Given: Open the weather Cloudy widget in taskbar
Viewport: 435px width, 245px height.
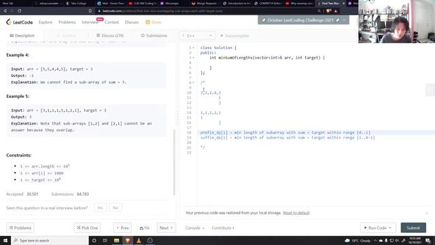Looking at the screenshot, I should [358, 240].
